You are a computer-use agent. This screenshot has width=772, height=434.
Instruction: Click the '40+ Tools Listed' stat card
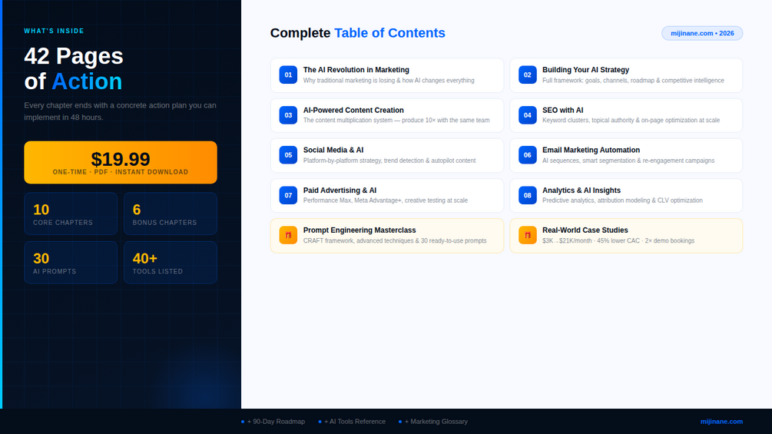click(171, 262)
